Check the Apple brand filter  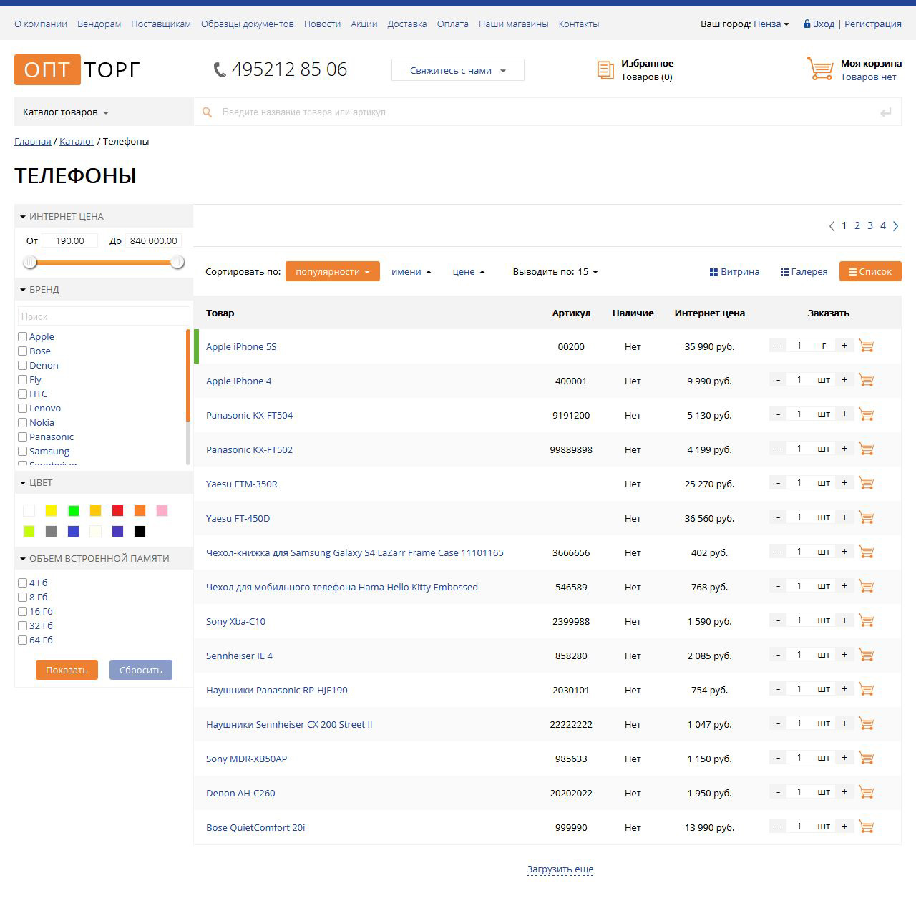(x=23, y=337)
